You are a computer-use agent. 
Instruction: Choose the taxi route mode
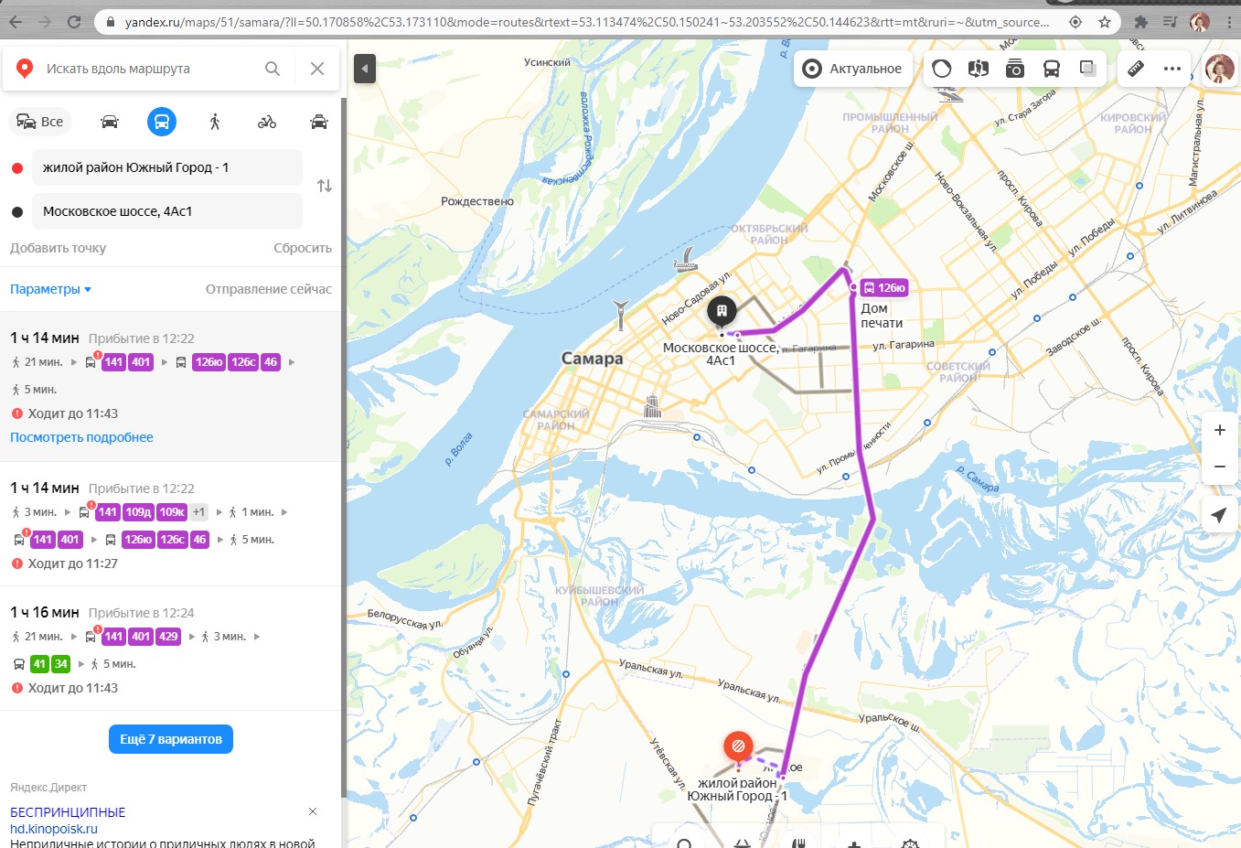click(319, 122)
